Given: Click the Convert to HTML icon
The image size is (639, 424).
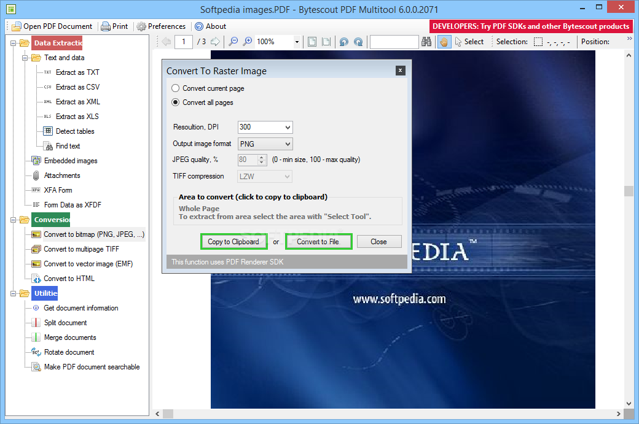Looking at the screenshot, I should [x=36, y=279].
